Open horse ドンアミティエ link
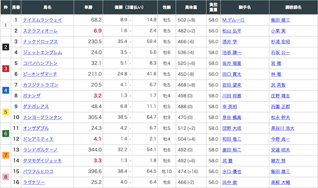Image resolution: width=318 pixels, height=188 pixels. coord(38,139)
